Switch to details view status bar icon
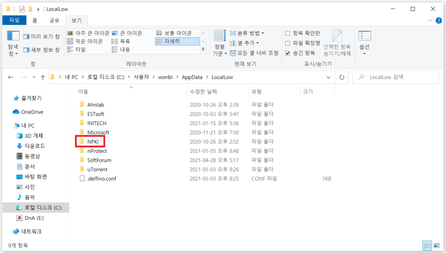Image resolution: width=446 pixels, height=253 pixels. tap(427, 246)
